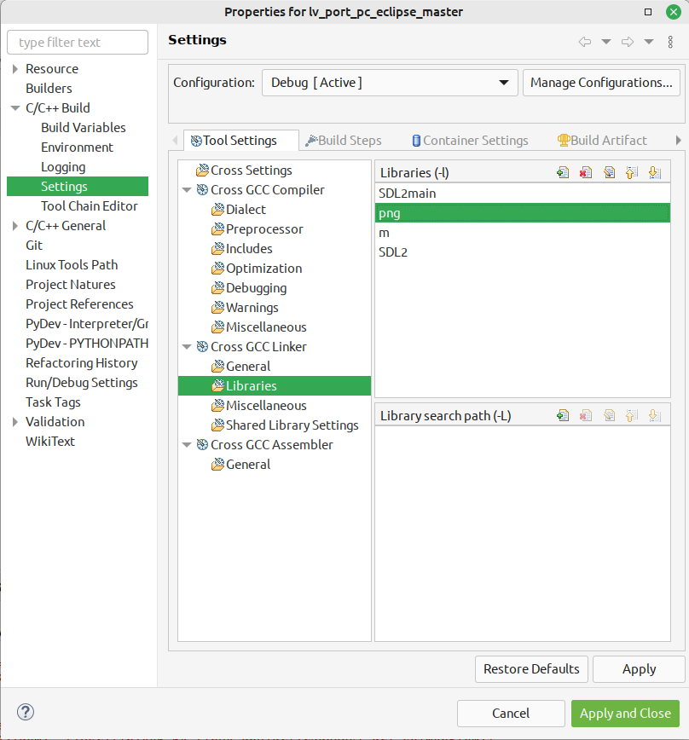Delete the selected png library

[586, 171]
